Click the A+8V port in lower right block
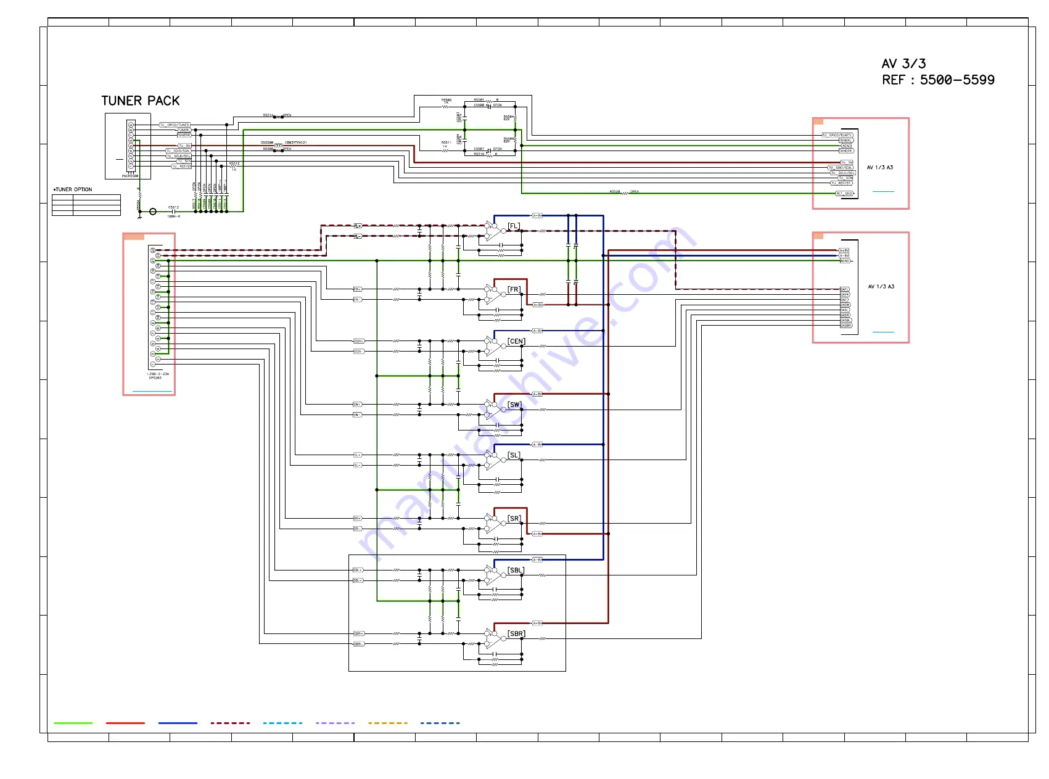 click(x=844, y=250)
